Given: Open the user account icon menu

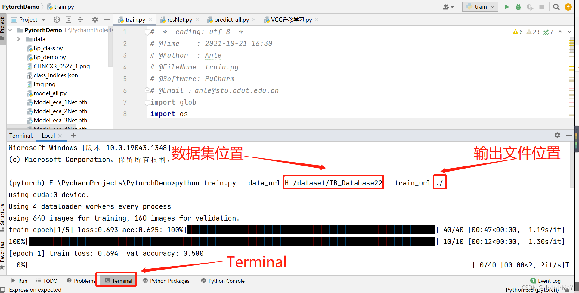Looking at the screenshot, I should pyautogui.click(x=448, y=7).
